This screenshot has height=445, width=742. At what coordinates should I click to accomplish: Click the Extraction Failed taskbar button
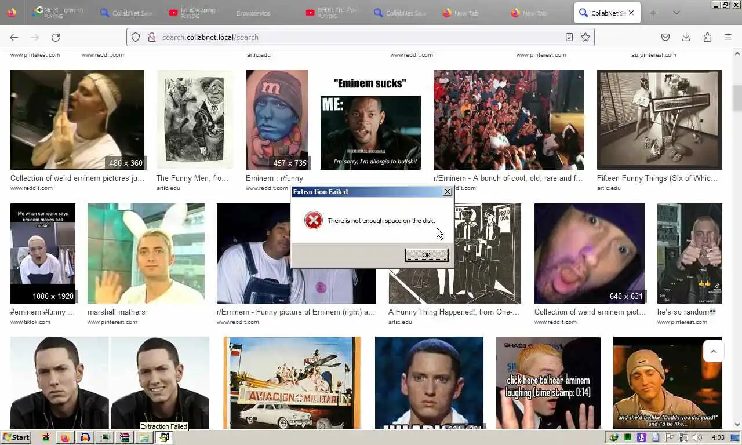click(x=164, y=437)
